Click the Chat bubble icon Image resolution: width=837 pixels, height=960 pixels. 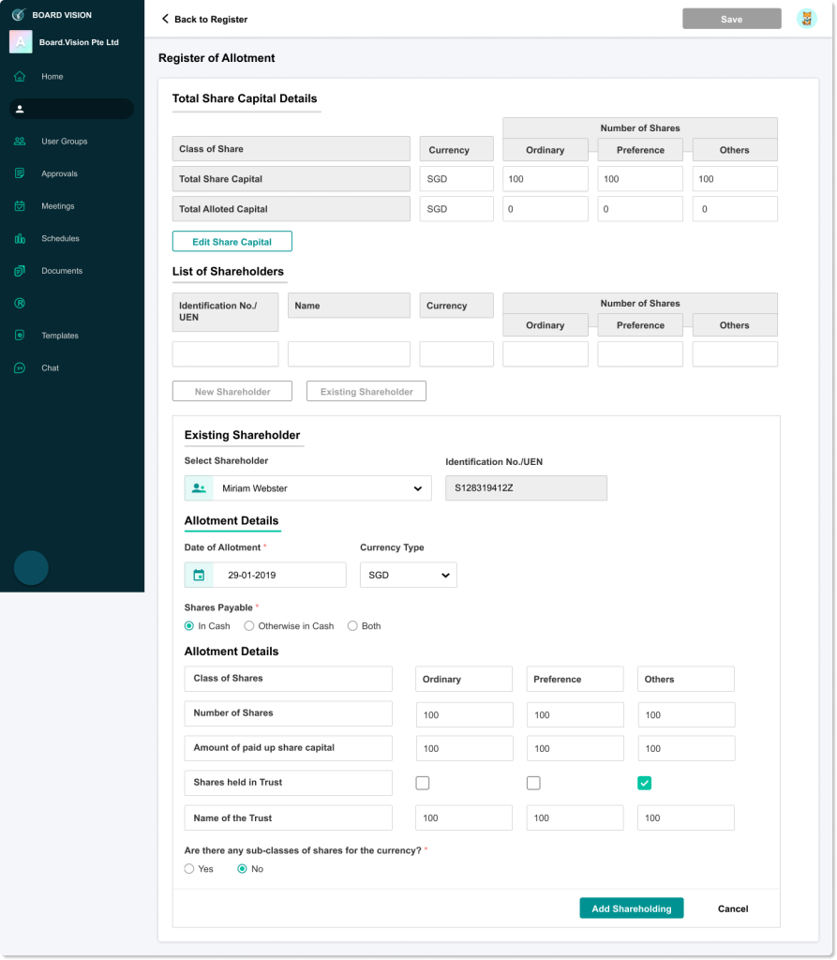pos(20,368)
